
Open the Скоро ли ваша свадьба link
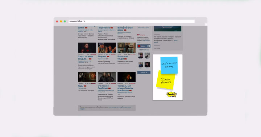[x=86, y=58]
